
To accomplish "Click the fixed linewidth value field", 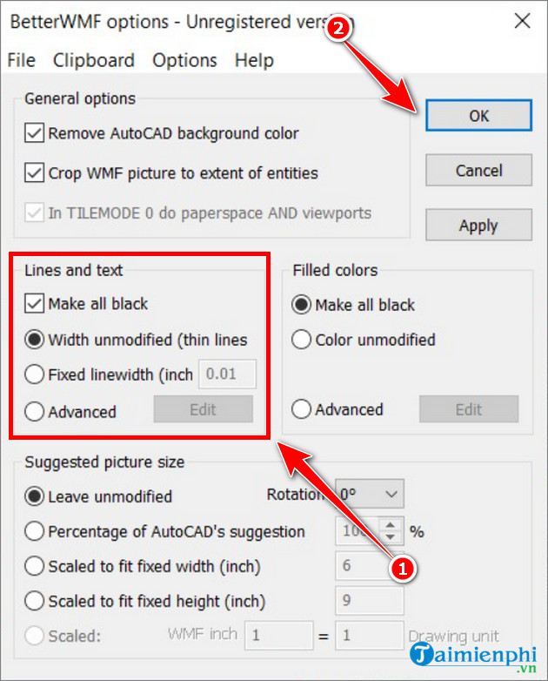I will 228,375.
